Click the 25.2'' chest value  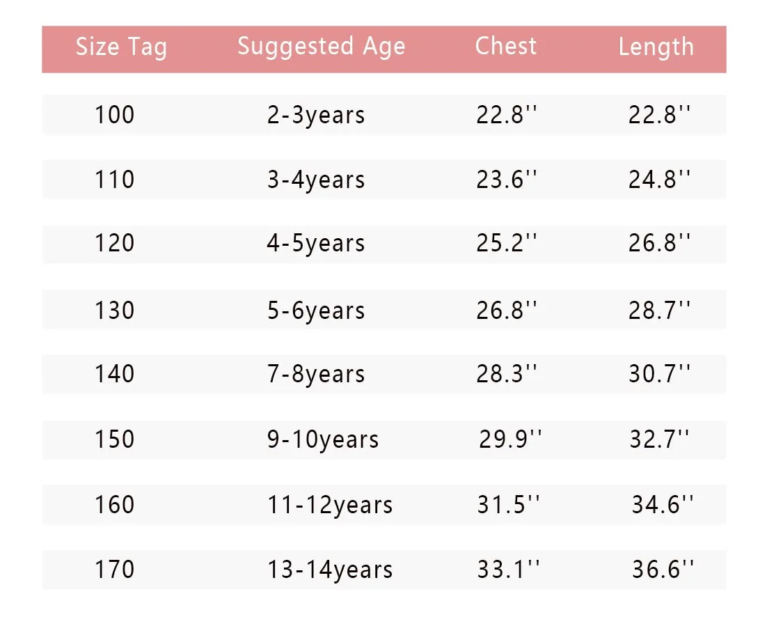[x=507, y=244]
